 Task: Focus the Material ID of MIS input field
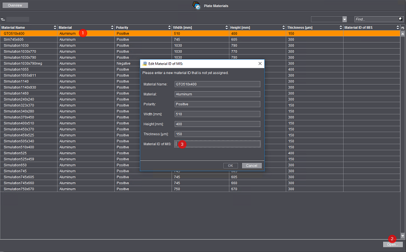(x=217, y=144)
